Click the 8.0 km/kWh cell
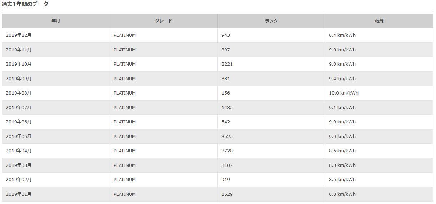 tap(379, 194)
